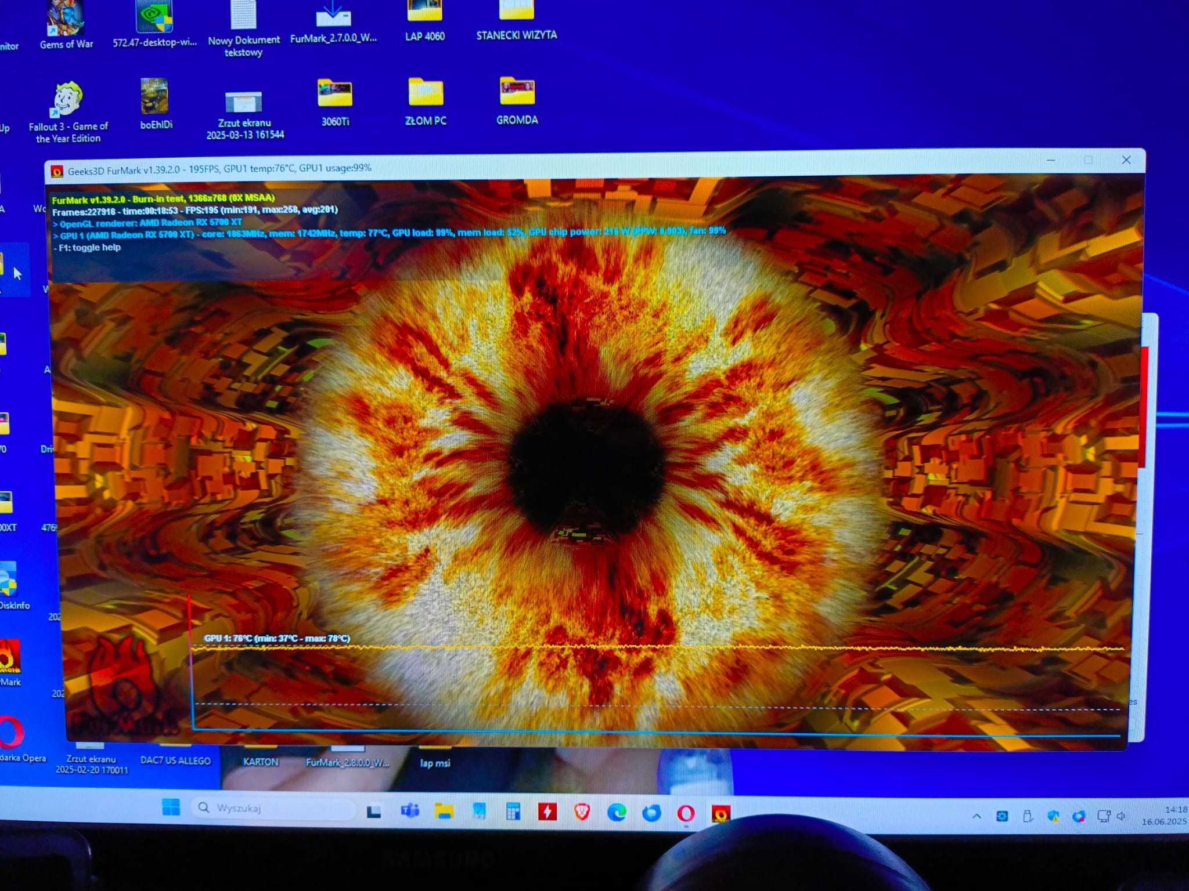
Task: Open the GROMDA folder
Action: click(x=517, y=102)
